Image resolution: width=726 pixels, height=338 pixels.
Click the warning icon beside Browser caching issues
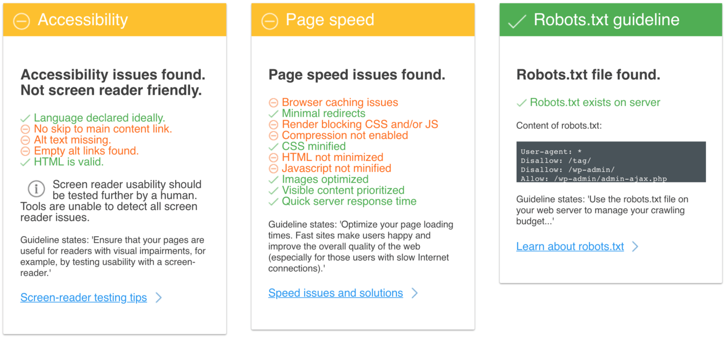[273, 102]
